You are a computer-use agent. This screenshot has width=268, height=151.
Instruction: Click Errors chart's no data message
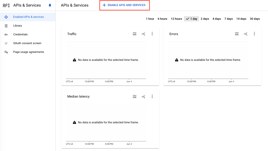(x=210, y=60)
